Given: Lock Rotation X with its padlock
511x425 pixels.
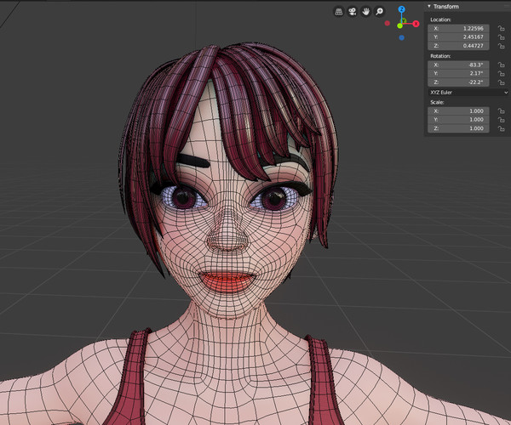Looking at the screenshot, I should pos(501,65).
